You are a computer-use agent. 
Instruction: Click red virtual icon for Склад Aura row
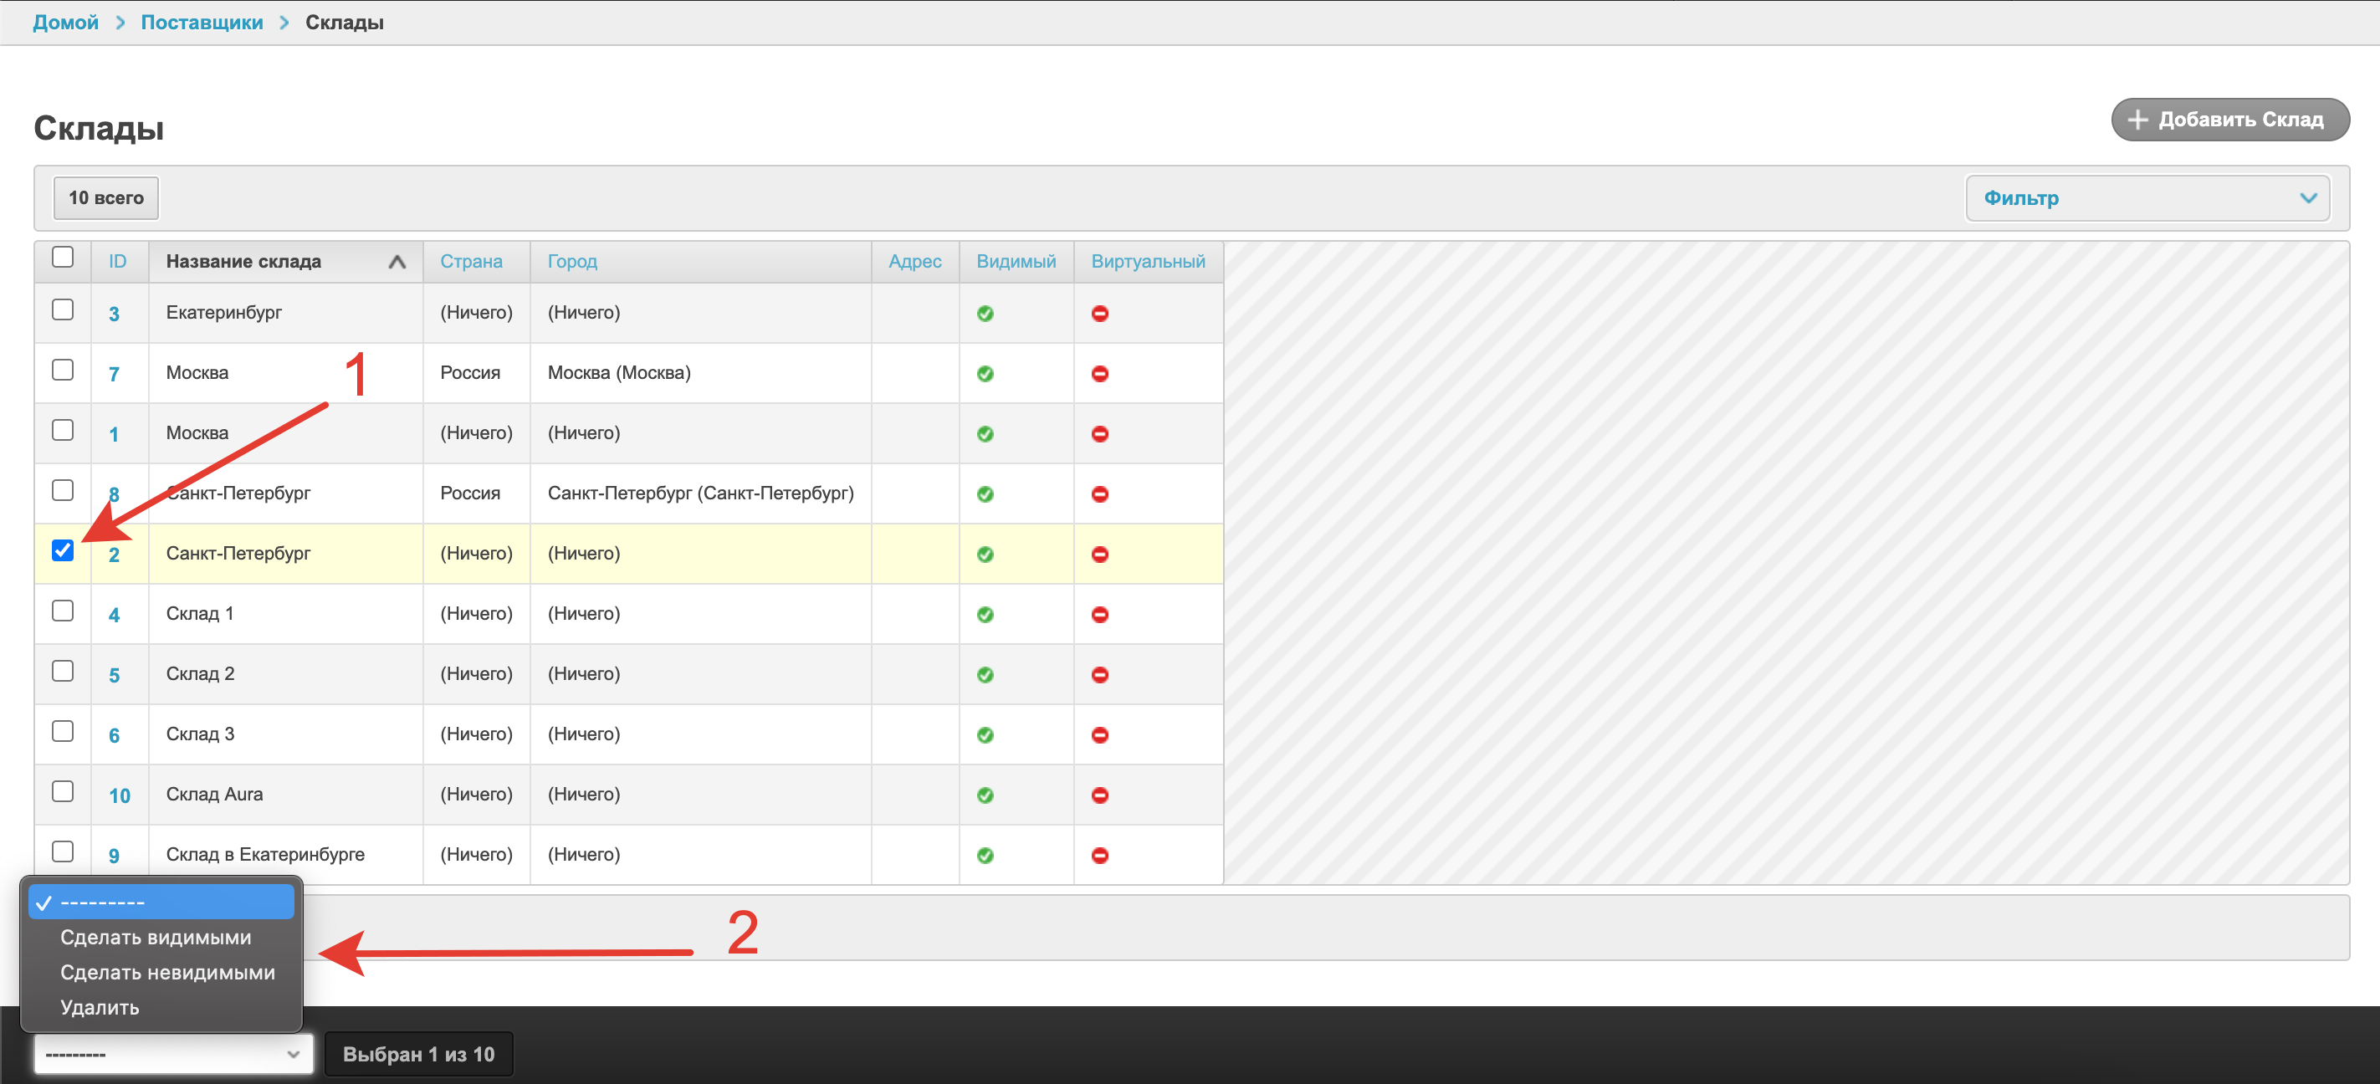[1099, 795]
